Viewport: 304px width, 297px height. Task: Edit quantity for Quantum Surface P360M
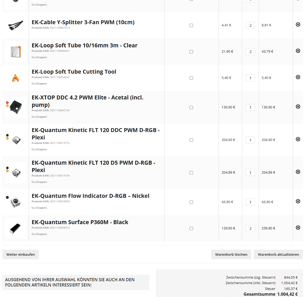tap(250, 229)
